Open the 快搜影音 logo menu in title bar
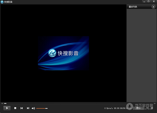157x113 pixels. [2, 2]
